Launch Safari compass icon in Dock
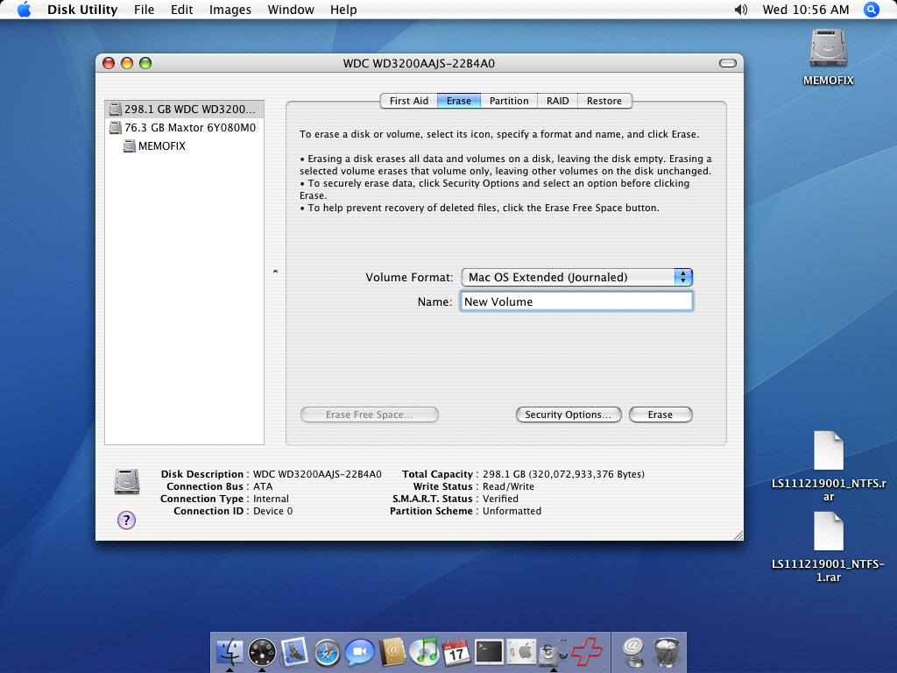The image size is (897, 673). pyautogui.click(x=328, y=652)
